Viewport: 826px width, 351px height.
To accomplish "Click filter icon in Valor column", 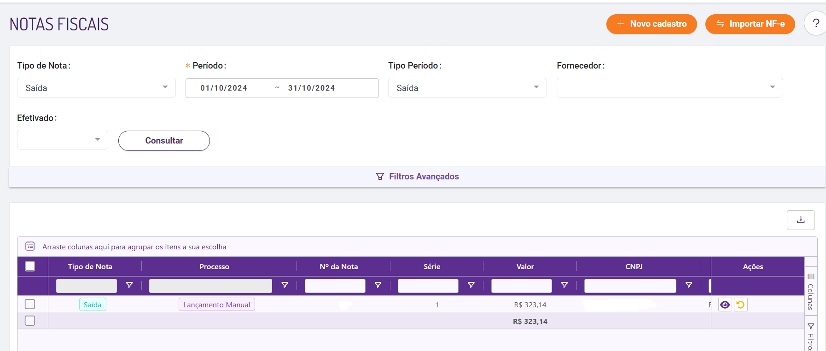I will (564, 285).
